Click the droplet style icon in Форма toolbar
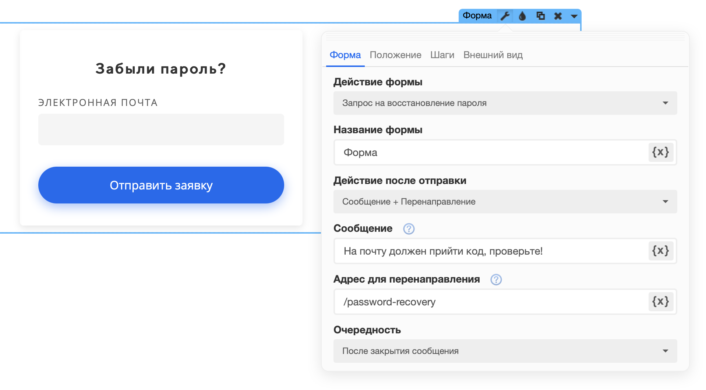 (522, 16)
